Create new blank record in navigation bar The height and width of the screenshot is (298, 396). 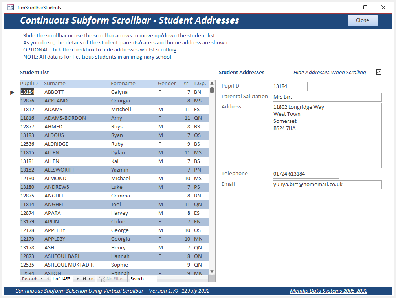click(91, 279)
